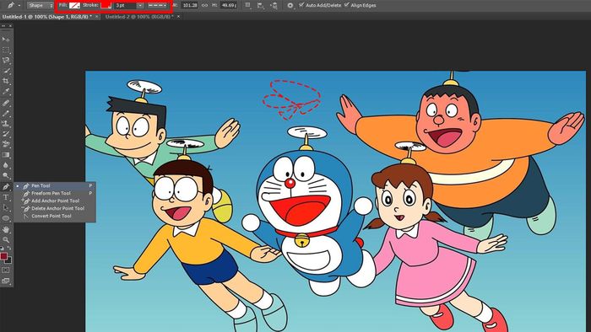Close the Untitled-2 document tab
The image size is (591, 332).
click(178, 17)
